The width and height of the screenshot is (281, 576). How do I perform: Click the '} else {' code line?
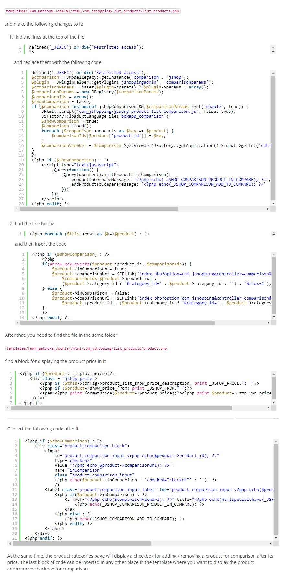52,288
